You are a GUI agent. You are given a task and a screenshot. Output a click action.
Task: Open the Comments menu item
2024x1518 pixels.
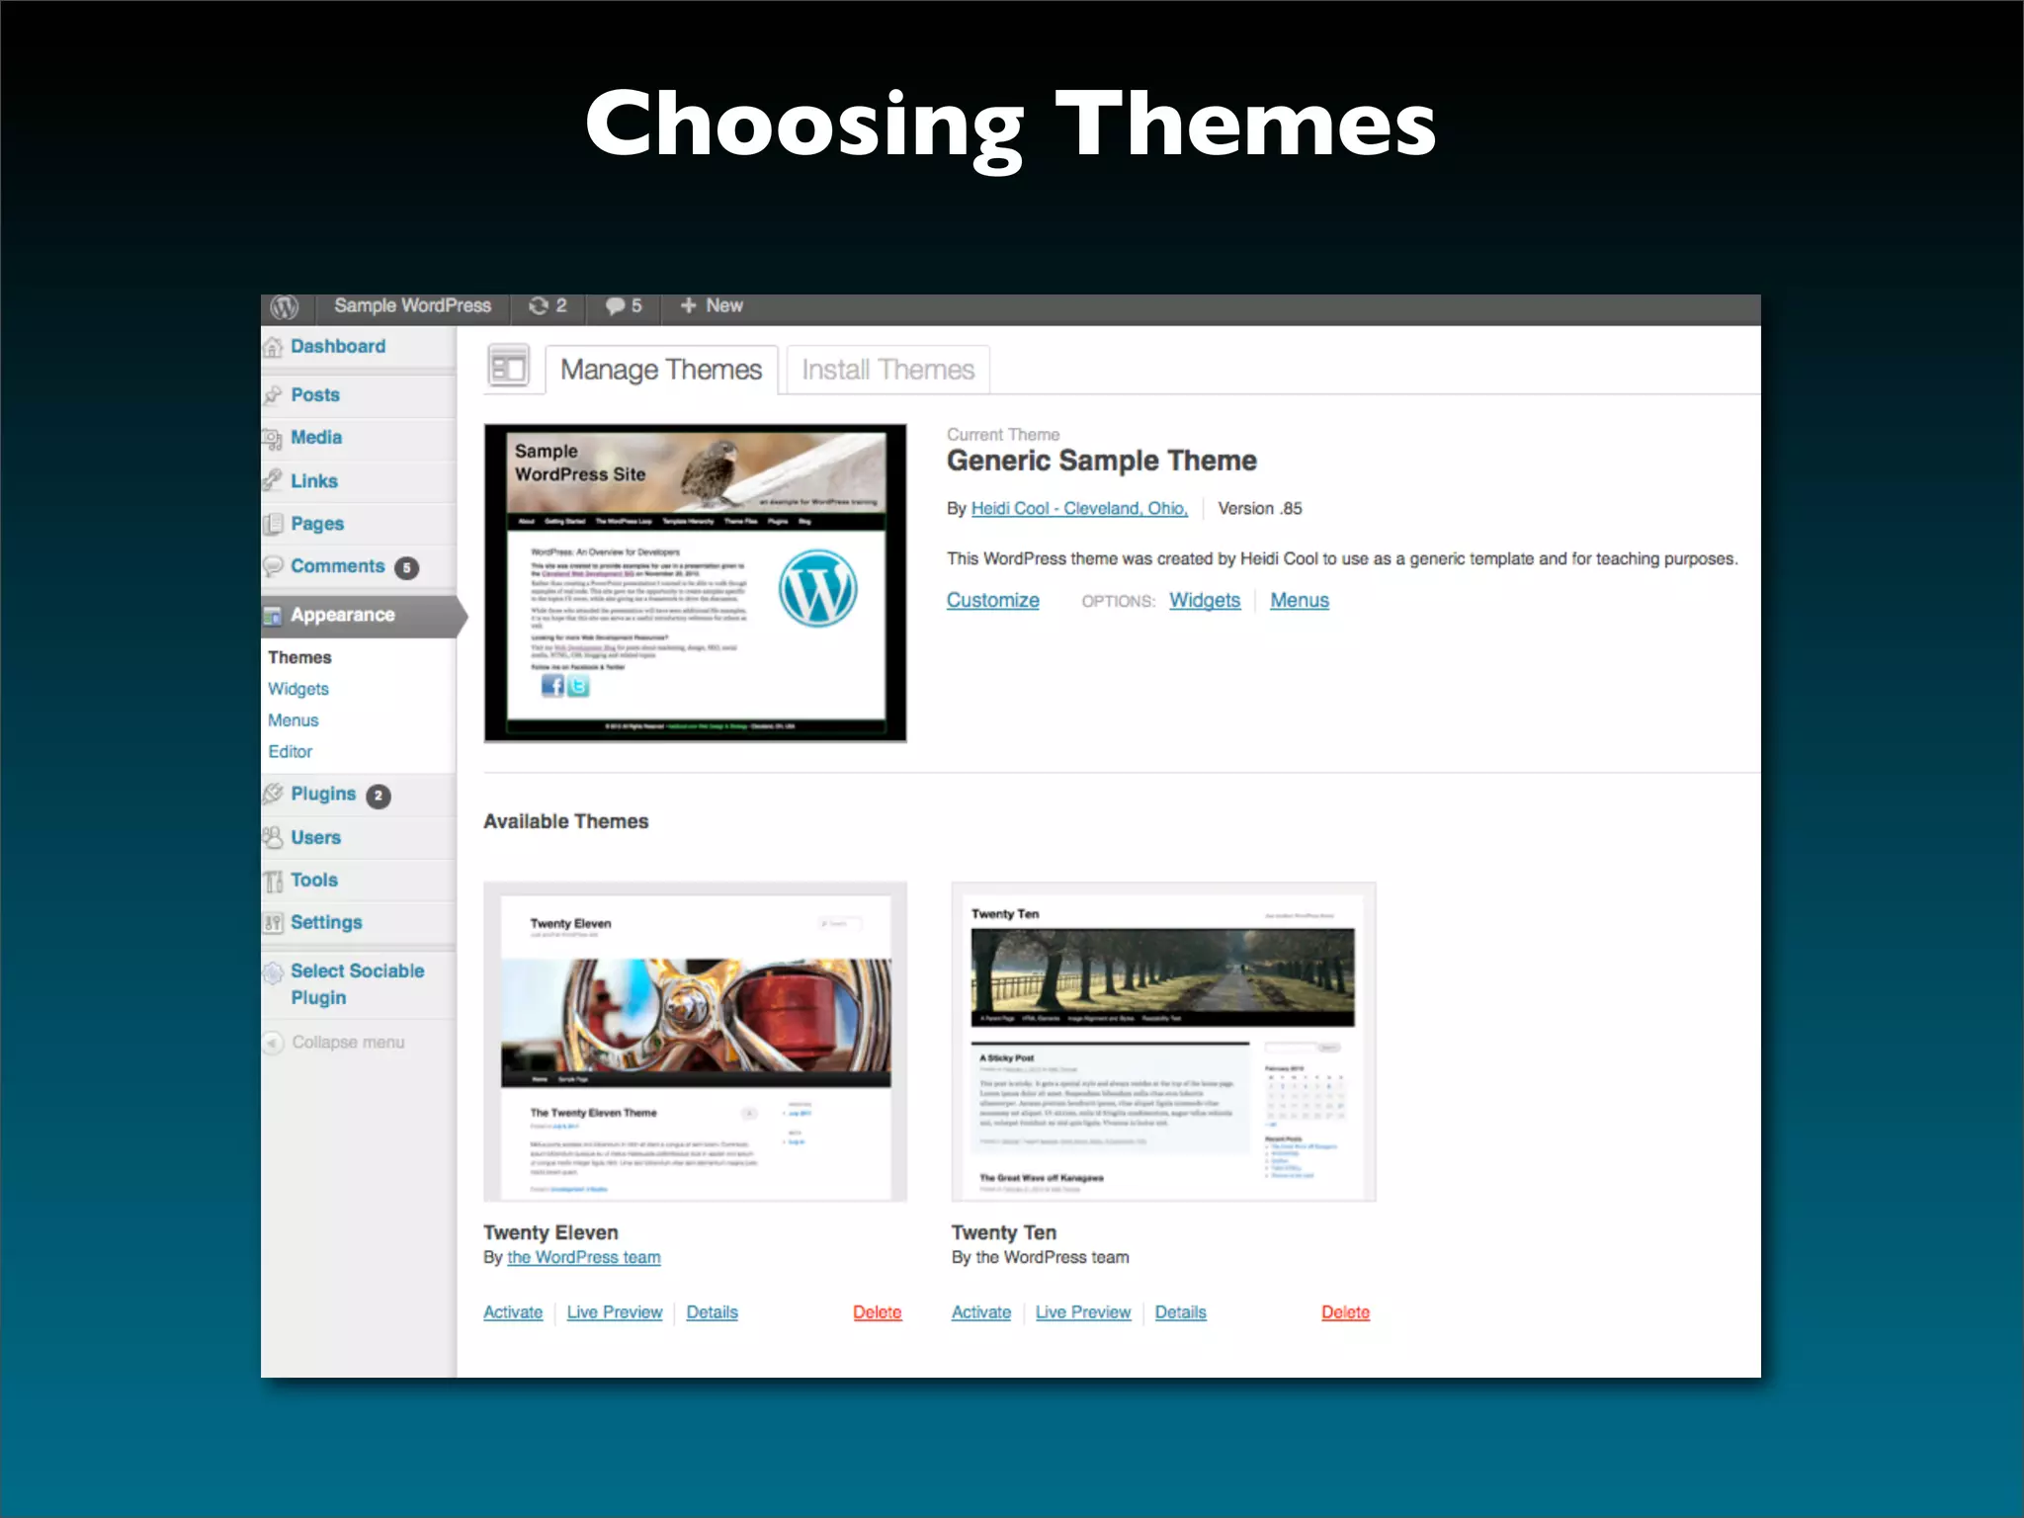(338, 566)
